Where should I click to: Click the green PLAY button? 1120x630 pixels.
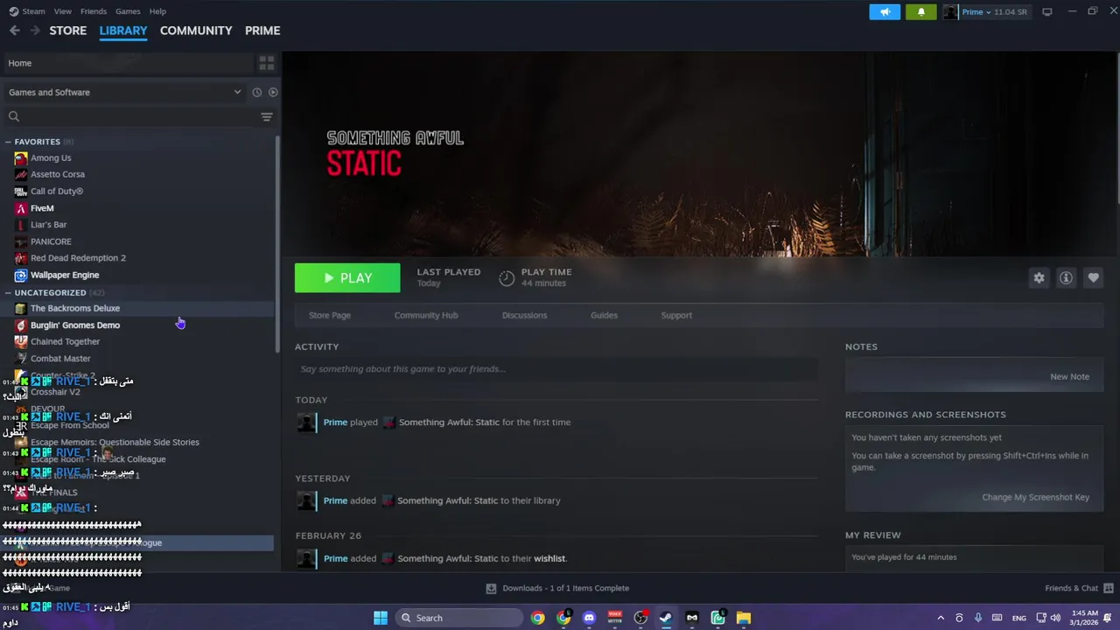347,278
